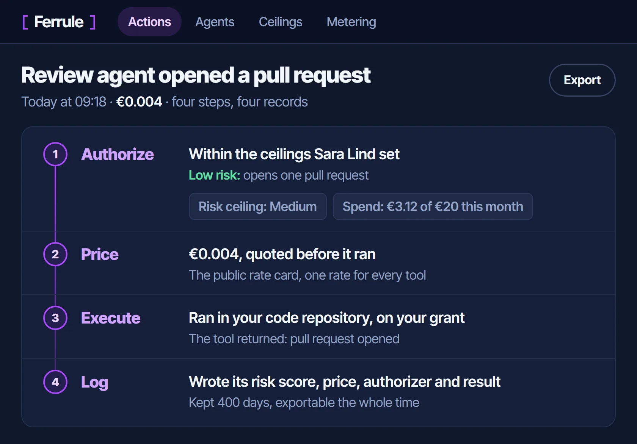Image resolution: width=637 pixels, height=444 pixels.
Task: Click the 'Low risk:' label
Action: click(214, 175)
